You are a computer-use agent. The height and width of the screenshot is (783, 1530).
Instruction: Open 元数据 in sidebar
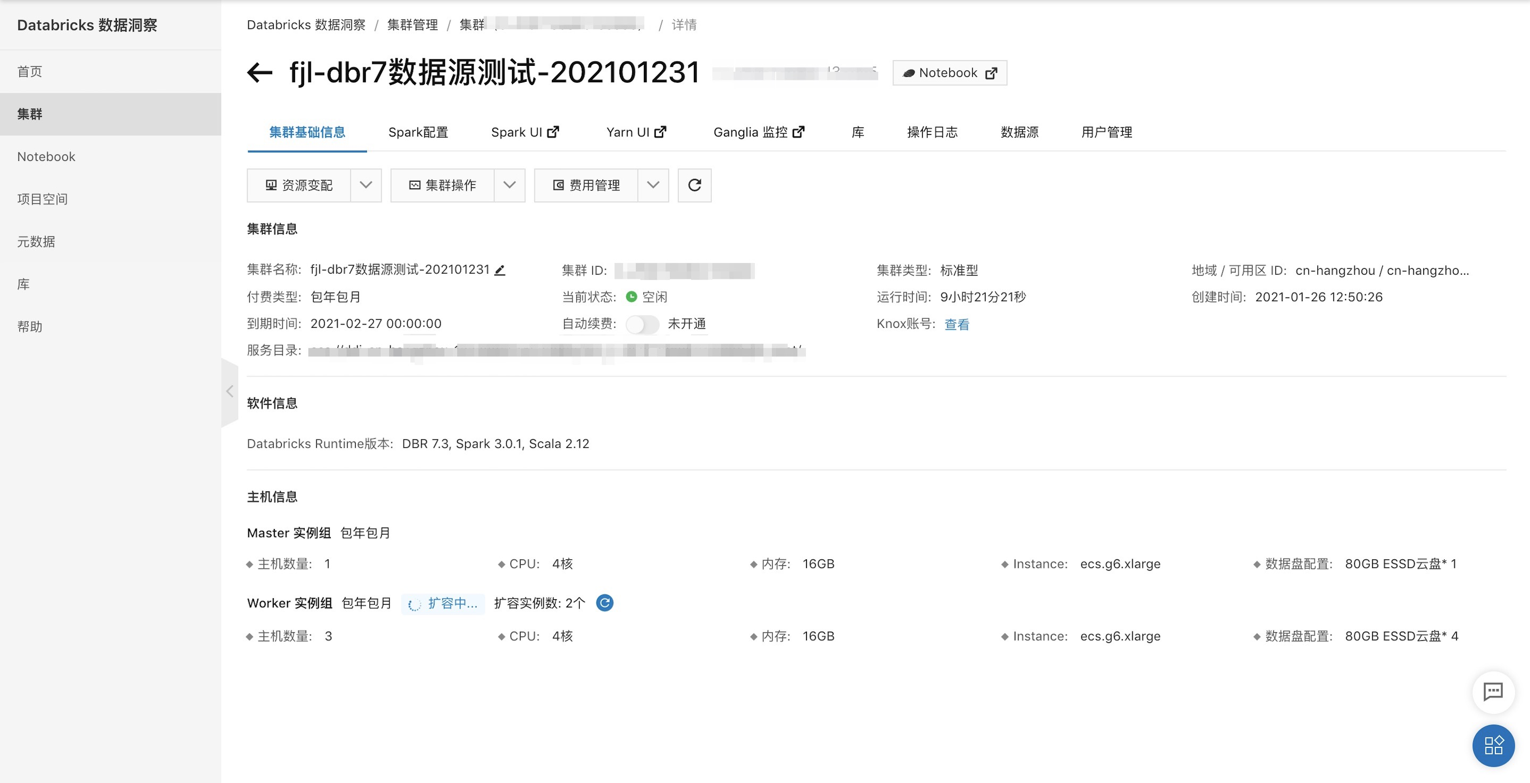coord(111,242)
